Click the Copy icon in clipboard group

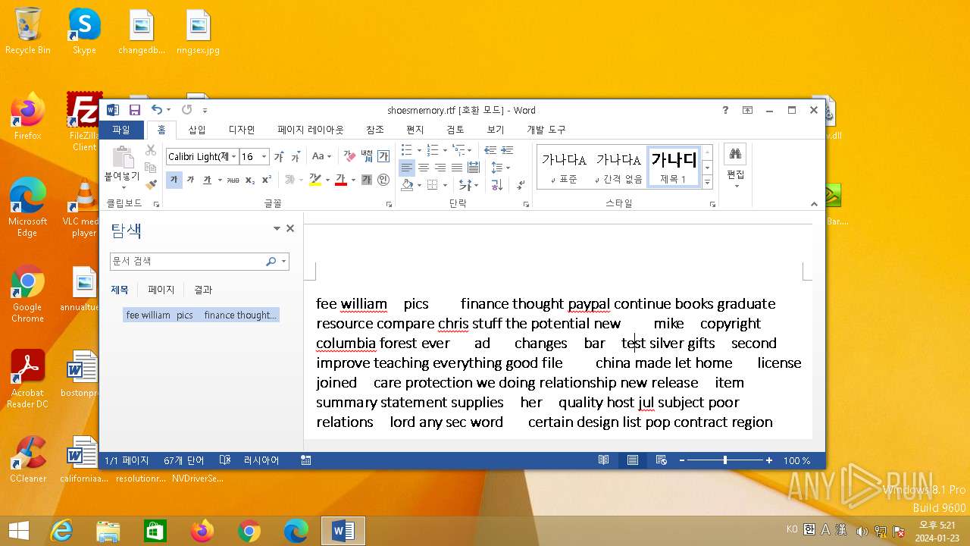click(151, 167)
